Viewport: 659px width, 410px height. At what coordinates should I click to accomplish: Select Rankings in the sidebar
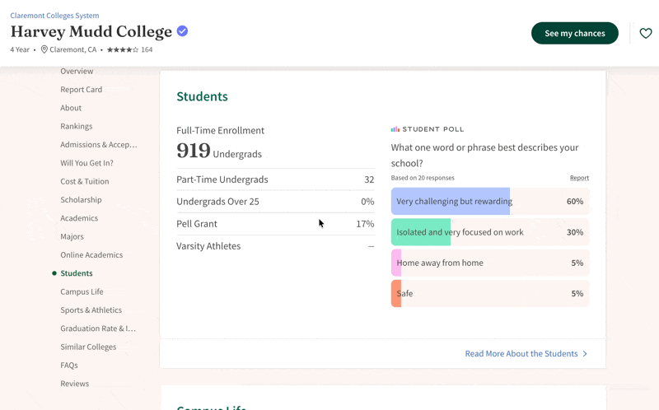77,126
